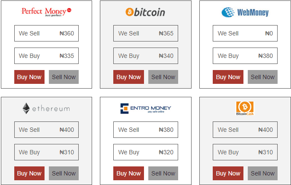
Task: Click the bitcoin logo
Action: (145, 12)
